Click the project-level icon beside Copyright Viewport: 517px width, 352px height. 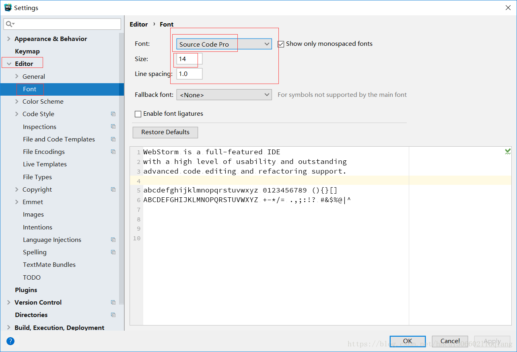click(113, 189)
